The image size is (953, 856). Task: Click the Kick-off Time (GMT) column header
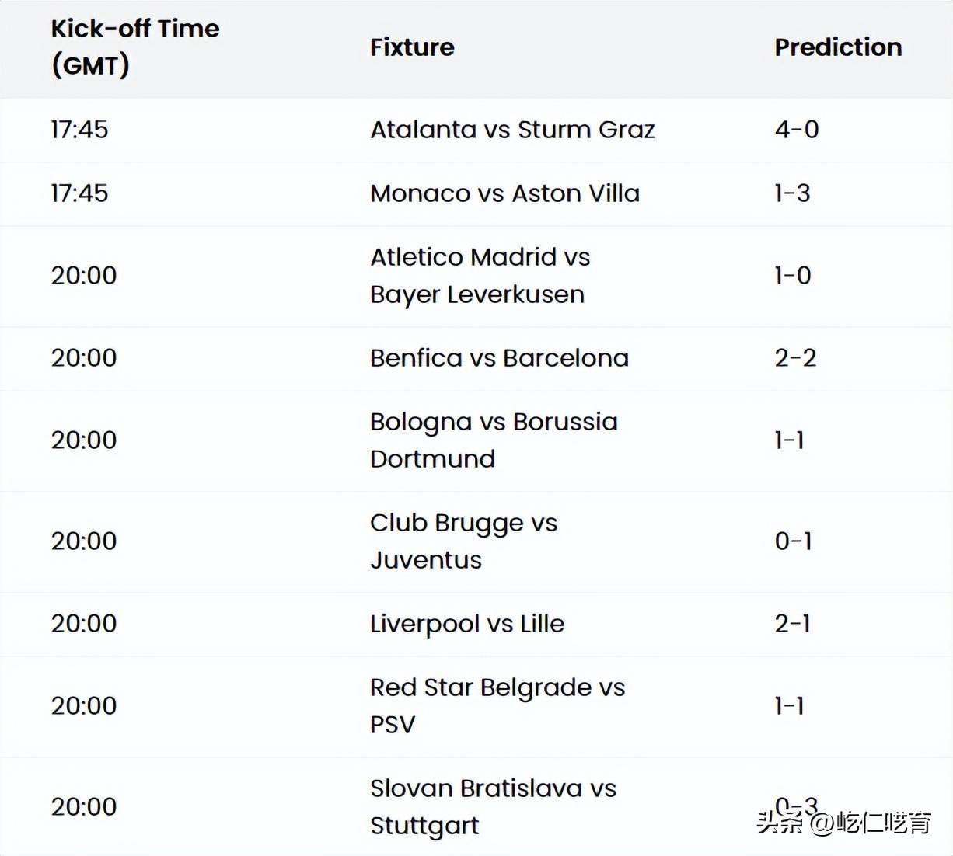tap(135, 47)
